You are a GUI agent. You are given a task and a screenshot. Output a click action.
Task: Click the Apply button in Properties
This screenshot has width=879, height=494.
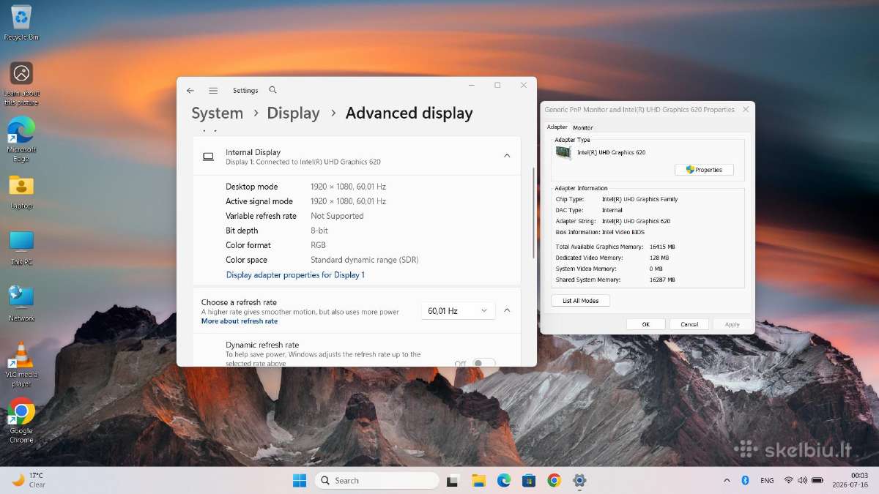732,324
